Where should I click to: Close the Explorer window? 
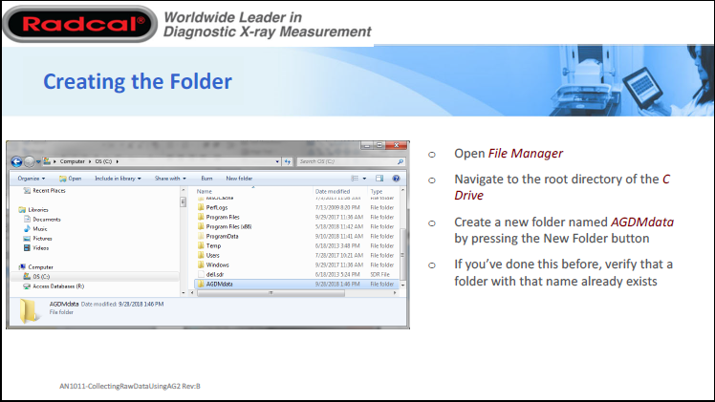397,146
